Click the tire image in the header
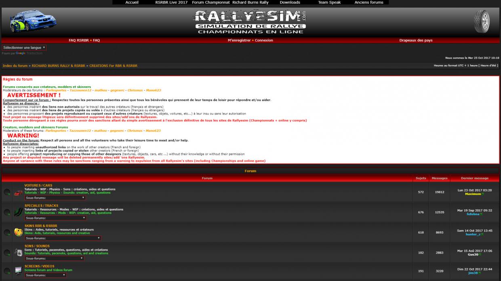Viewport: 501px width, 281px height. tap(482, 22)
